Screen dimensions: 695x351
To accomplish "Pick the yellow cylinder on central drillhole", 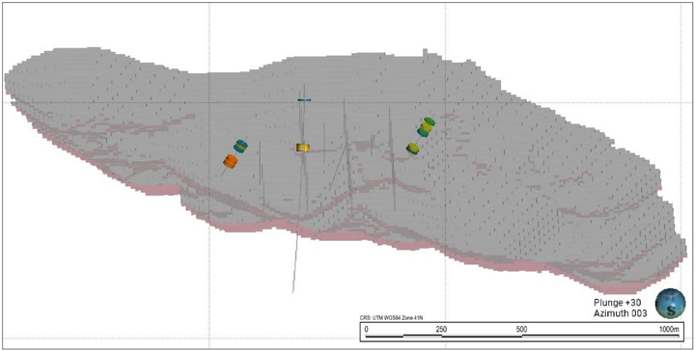I will point(303,148).
